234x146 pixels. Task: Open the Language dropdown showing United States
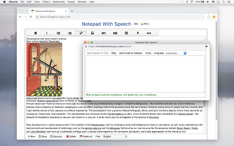pos(175,53)
